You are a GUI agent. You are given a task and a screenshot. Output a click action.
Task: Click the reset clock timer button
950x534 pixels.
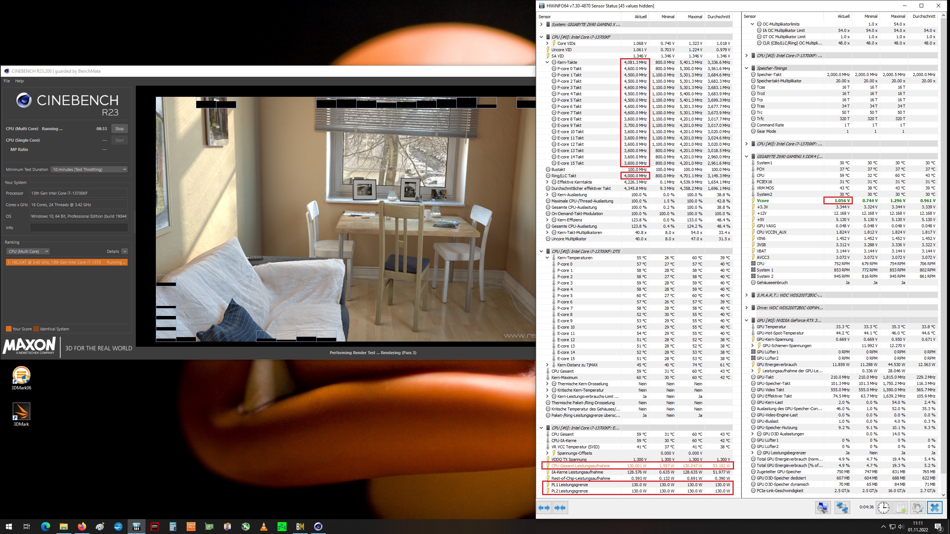point(883,508)
